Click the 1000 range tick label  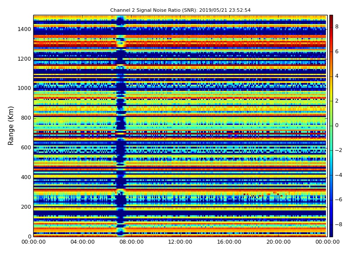tap(24, 88)
